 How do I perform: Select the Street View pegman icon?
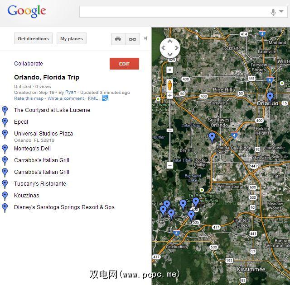pyautogui.click(x=170, y=85)
